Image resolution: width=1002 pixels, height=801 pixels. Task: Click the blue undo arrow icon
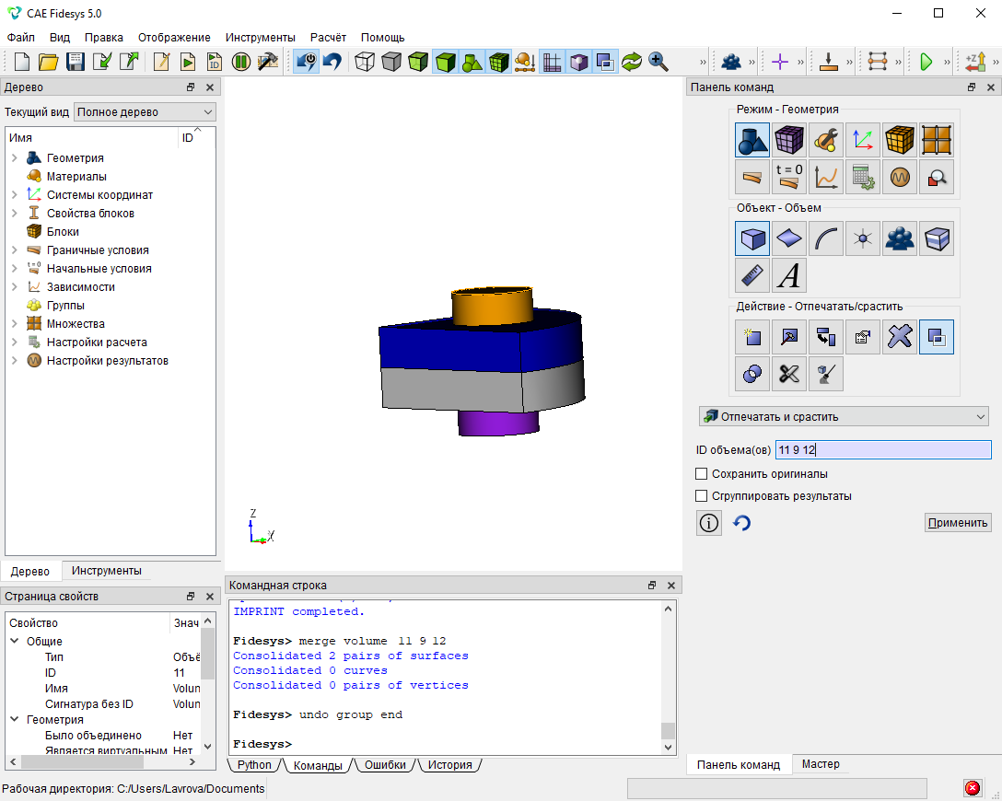[332, 62]
